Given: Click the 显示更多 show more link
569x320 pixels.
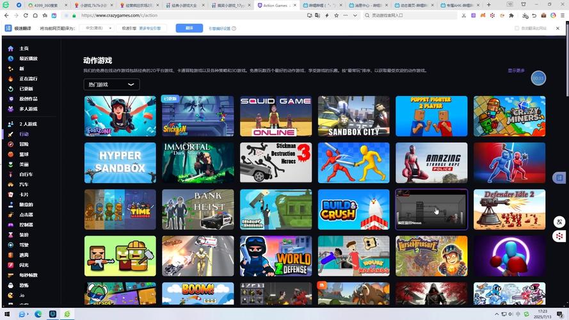Looking at the screenshot, I should click(516, 70).
